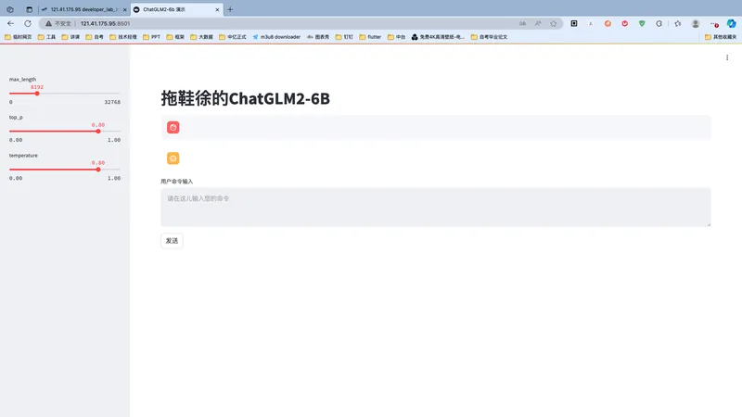Click the yellow assistant avatar in chat
This screenshot has width=742, height=417.
click(x=173, y=158)
